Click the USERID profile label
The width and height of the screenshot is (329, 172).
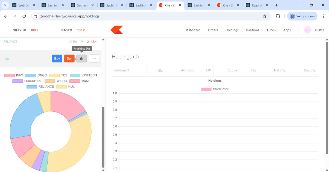tap(318, 30)
